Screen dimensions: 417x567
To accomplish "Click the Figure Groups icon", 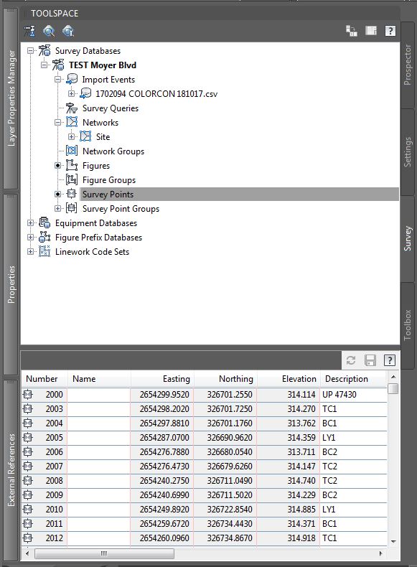I will point(72,179).
